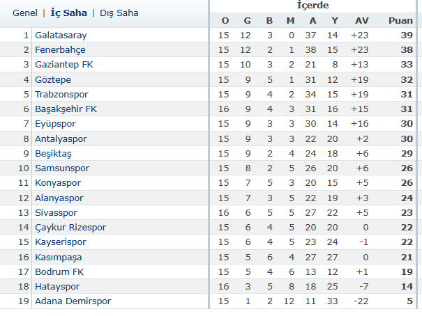Switch to the Genel standings tab
422x316 pixels.
25,13
